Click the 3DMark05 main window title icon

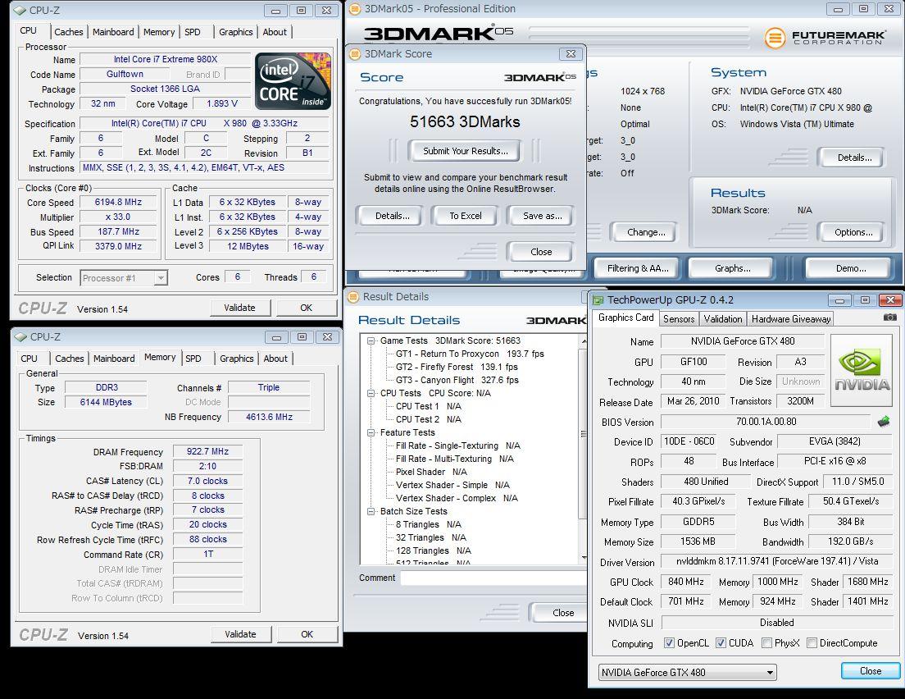pos(355,9)
